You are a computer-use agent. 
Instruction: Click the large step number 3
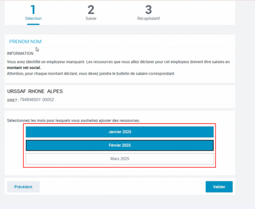(x=148, y=10)
